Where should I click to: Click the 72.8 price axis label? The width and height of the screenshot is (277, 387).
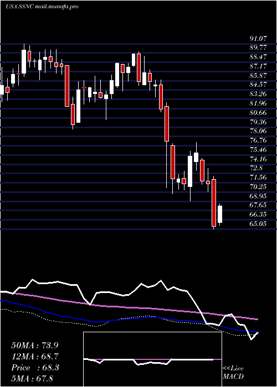[256, 168]
